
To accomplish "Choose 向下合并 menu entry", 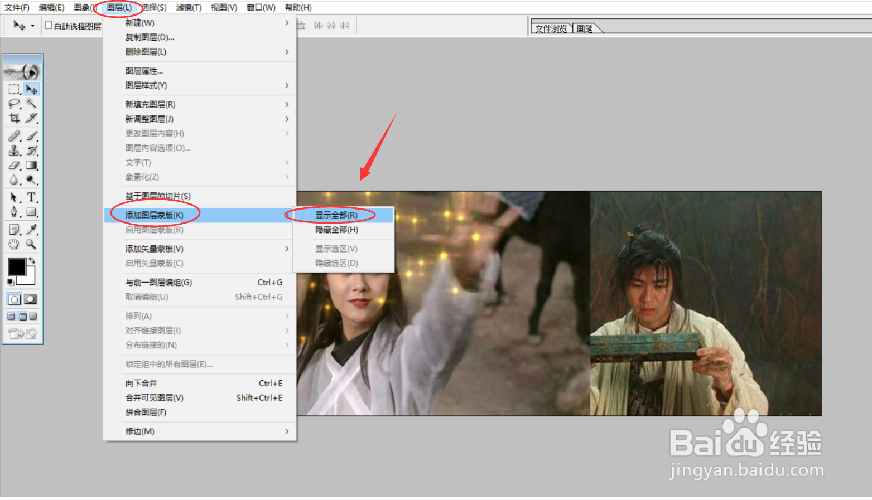I will click(x=200, y=384).
